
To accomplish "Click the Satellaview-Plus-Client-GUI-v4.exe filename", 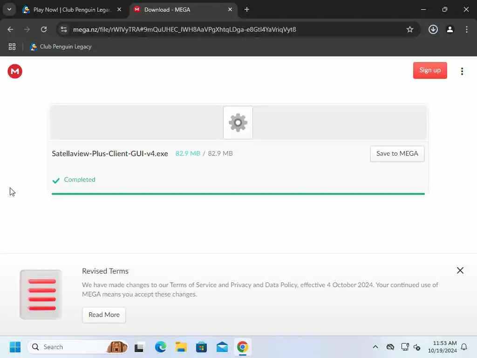I will (110, 153).
